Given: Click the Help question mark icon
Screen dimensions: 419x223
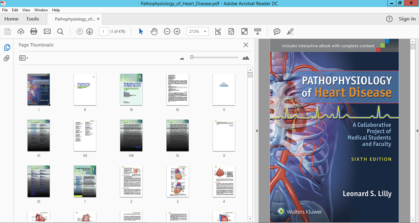Looking at the screenshot, I should click(x=389, y=19).
